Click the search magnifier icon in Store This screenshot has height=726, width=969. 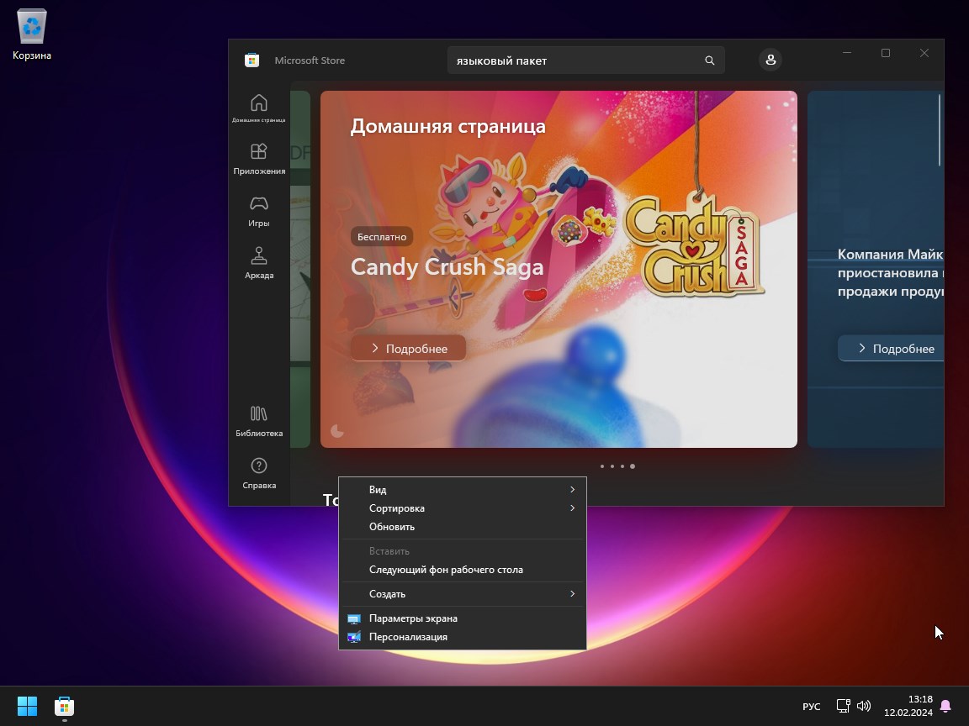[x=709, y=60]
